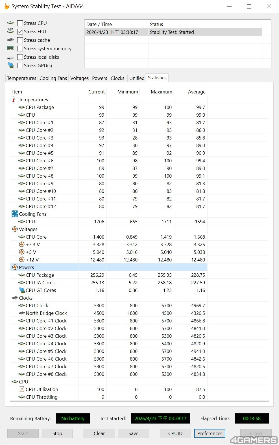Click the Maximum column header
Viewport: 279px width, 445px height.
click(157, 92)
